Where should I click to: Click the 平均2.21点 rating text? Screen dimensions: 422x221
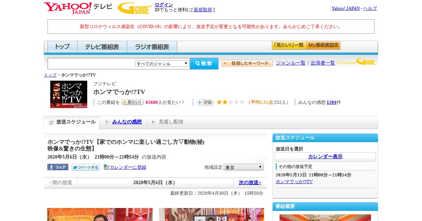(262, 102)
